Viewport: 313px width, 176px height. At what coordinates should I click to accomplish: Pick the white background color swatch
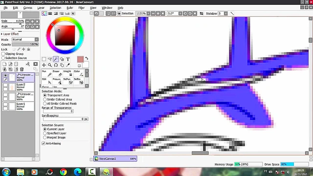[x=86, y=65]
